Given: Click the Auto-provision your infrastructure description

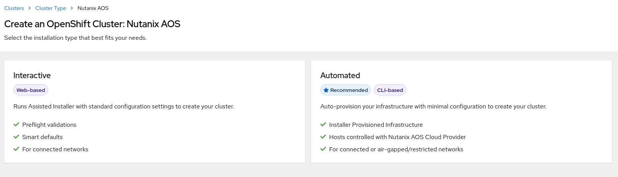Looking at the screenshot, I should pyautogui.click(x=433, y=107).
